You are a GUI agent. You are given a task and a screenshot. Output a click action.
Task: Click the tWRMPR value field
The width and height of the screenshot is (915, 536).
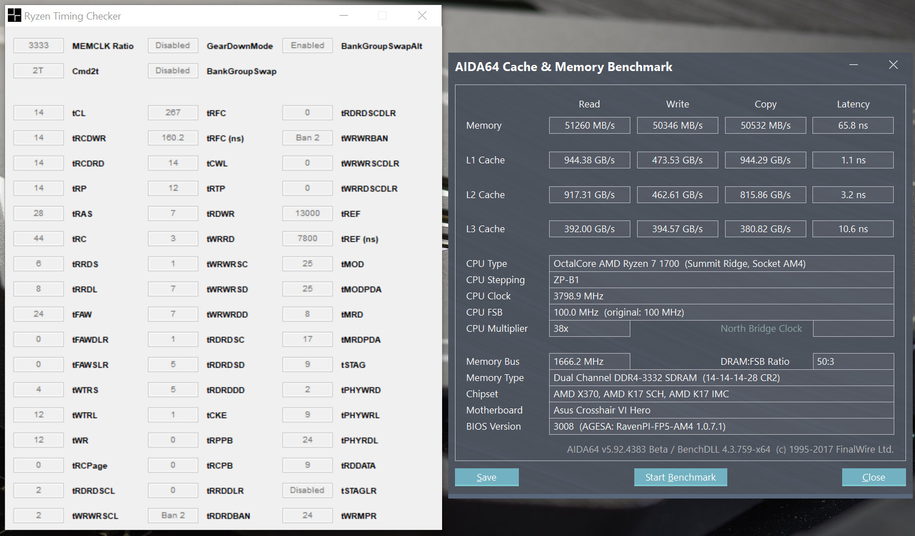coord(308,515)
